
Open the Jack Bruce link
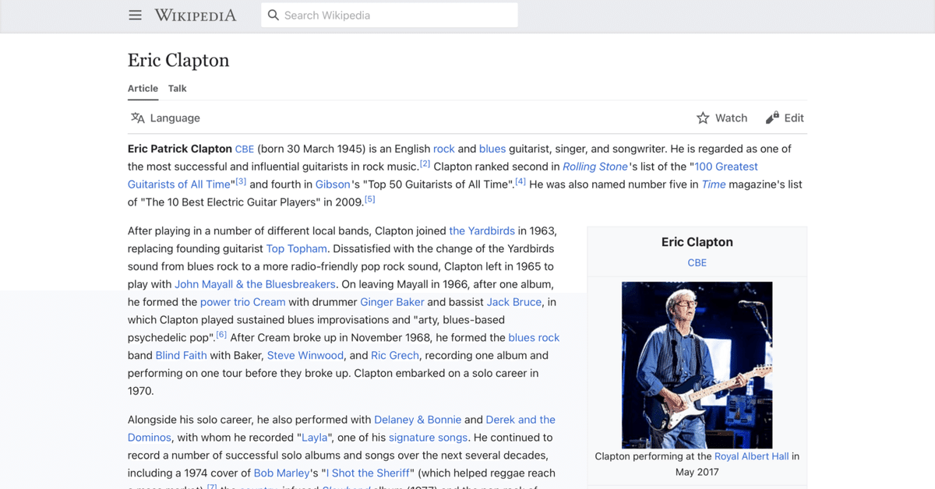(x=514, y=302)
